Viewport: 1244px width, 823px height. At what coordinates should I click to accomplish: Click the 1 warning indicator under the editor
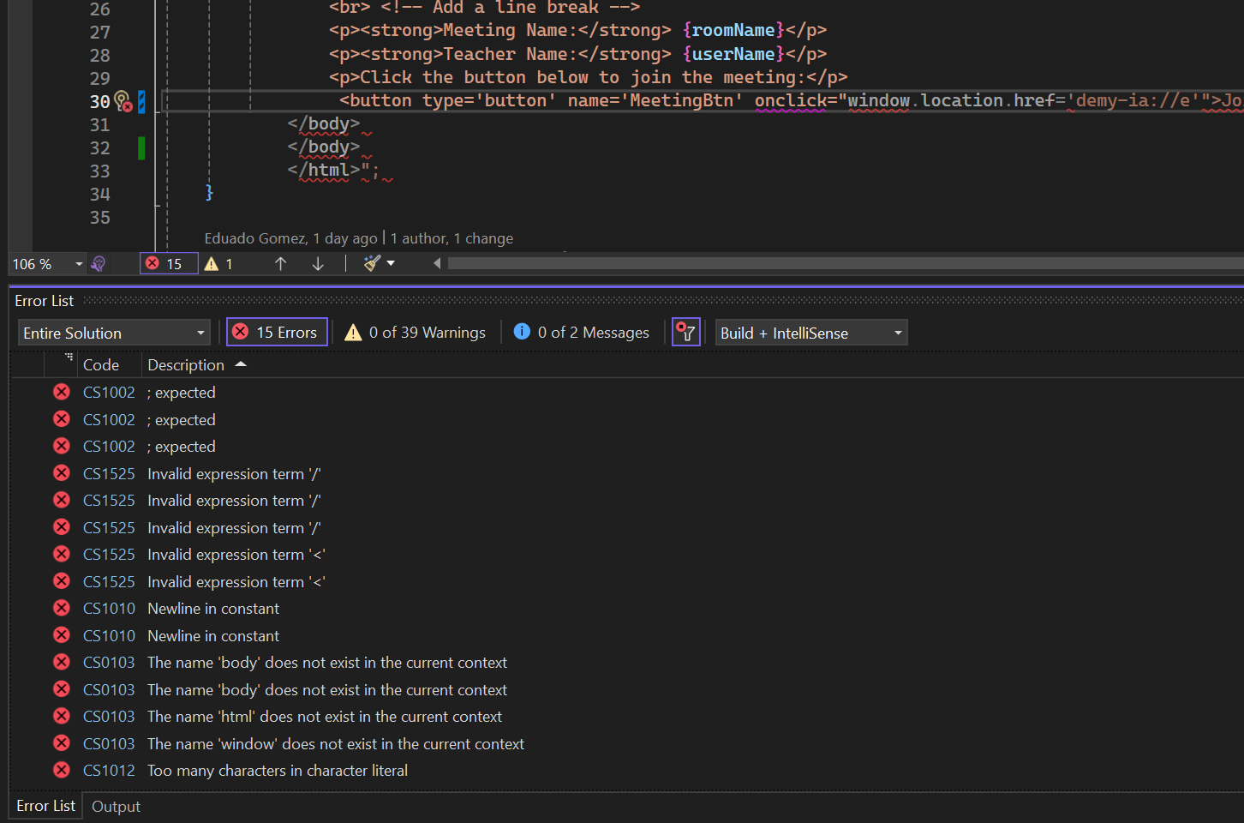[218, 264]
